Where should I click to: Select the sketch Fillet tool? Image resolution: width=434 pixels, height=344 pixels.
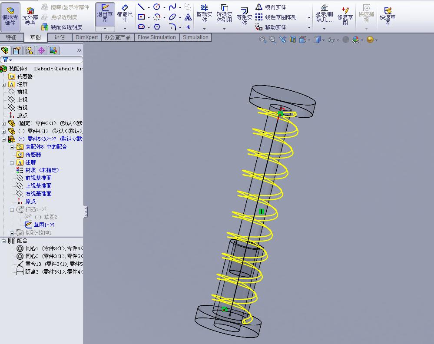tap(172, 27)
